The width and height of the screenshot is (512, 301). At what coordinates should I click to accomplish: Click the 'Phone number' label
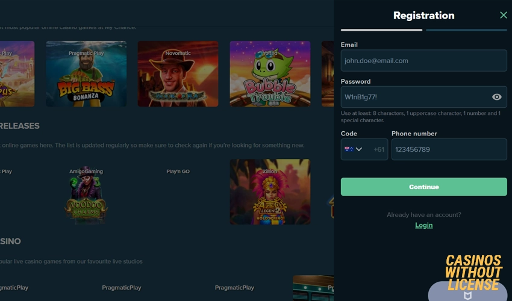pos(414,134)
